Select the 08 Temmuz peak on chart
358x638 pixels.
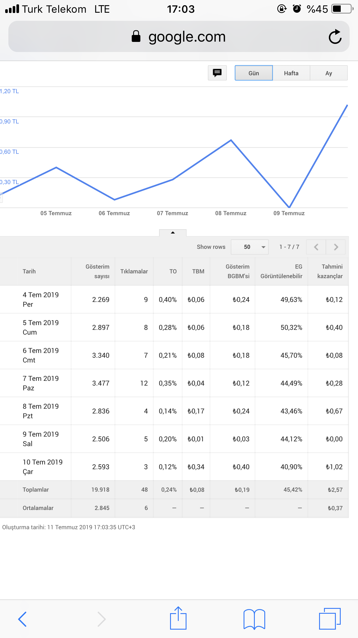point(231,140)
